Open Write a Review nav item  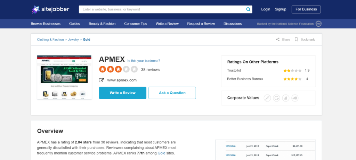click(x=167, y=24)
